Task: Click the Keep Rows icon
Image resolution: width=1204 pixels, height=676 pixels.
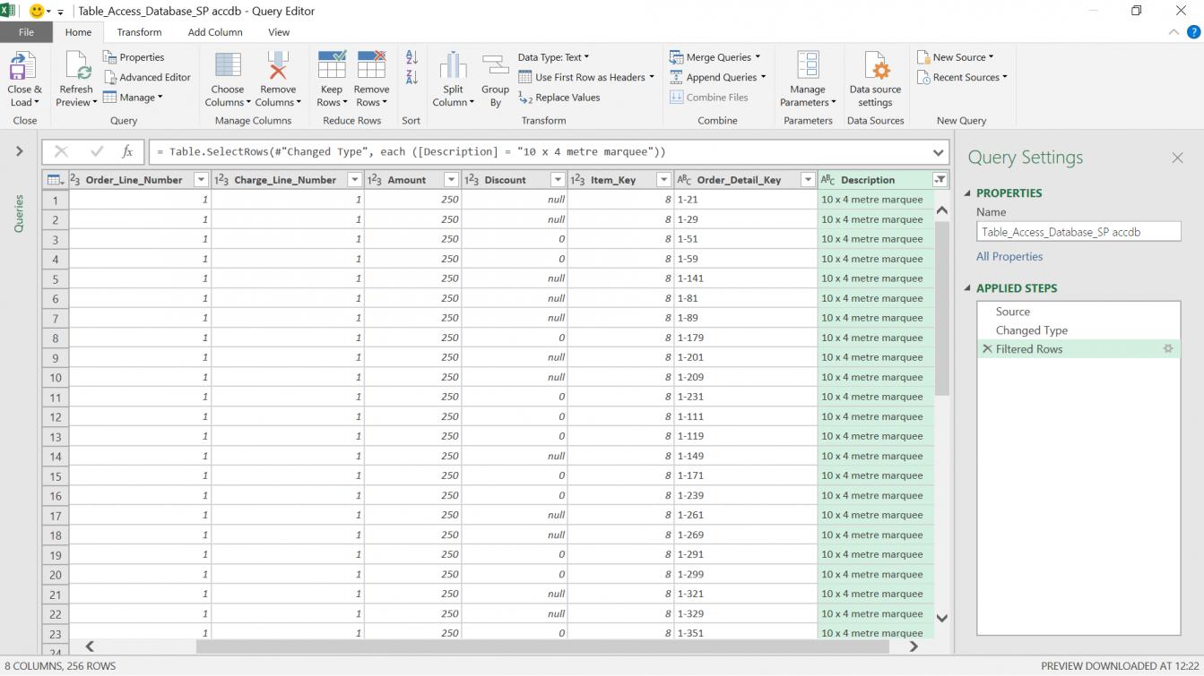Action: pyautogui.click(x=332, y=66)
